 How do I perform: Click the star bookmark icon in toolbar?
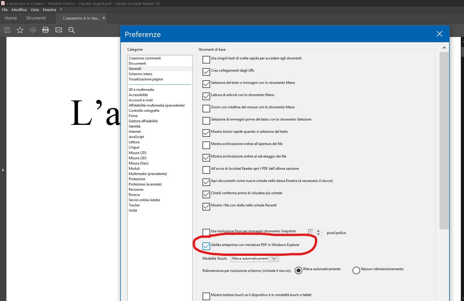(20, 30)
